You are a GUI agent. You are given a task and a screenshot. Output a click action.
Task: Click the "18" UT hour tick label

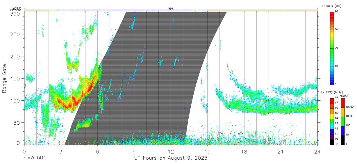click(244, 151)
